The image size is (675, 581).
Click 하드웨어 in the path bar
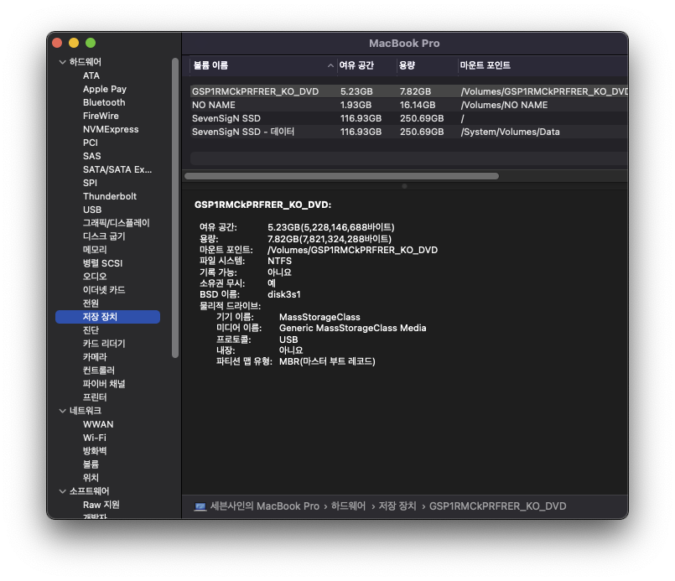pos(348,506)
